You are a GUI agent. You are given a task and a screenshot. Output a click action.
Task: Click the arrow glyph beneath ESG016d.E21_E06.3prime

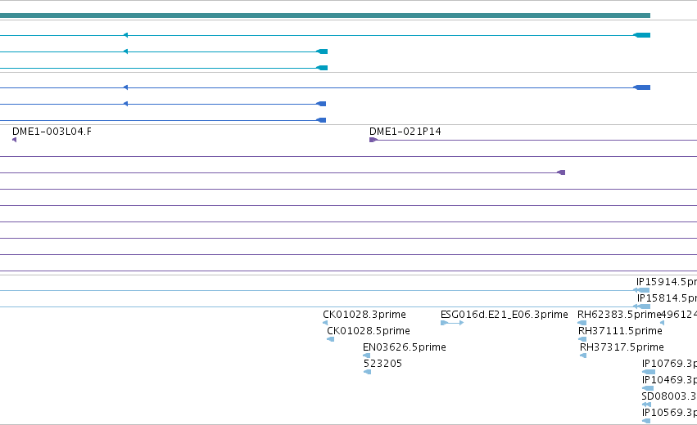[x=452, y=323]
